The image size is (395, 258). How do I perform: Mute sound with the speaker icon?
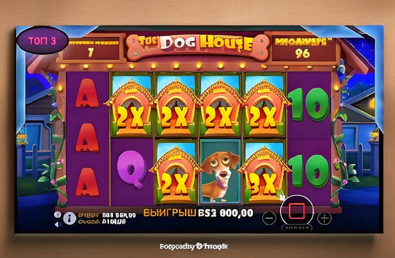click(x=58, y=224)
